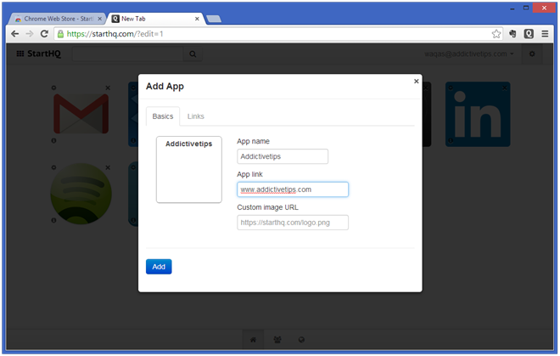Click the App link input field
The width and height of the screenshot is (560, 356).
point(293,189)
